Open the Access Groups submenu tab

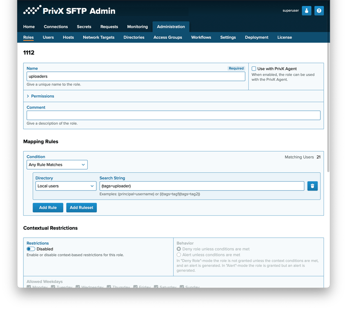click(167, 38)
